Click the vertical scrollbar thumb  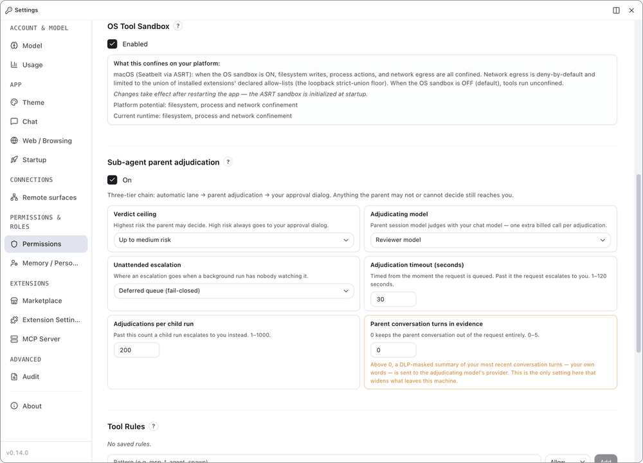638,263
